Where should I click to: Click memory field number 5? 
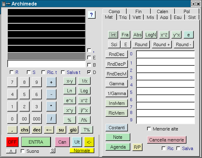[x=165, y=91]
